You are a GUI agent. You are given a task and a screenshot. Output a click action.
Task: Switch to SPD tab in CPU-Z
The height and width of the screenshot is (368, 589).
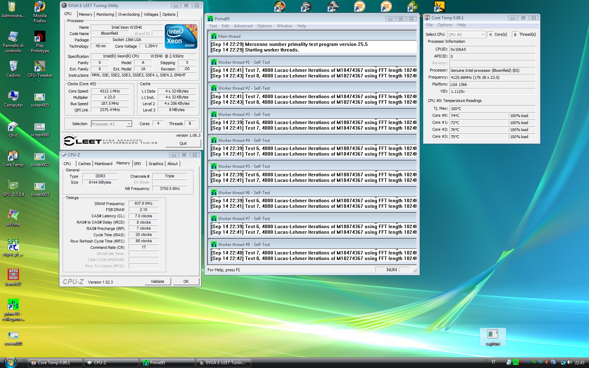click(x=137, y=164)
